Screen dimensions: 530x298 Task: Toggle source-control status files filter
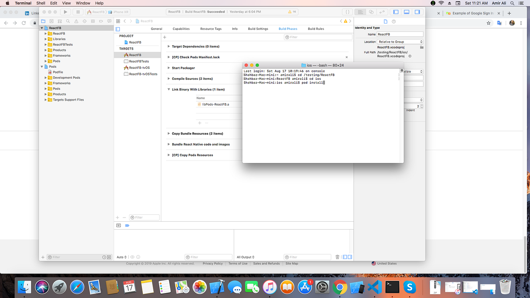109,257
